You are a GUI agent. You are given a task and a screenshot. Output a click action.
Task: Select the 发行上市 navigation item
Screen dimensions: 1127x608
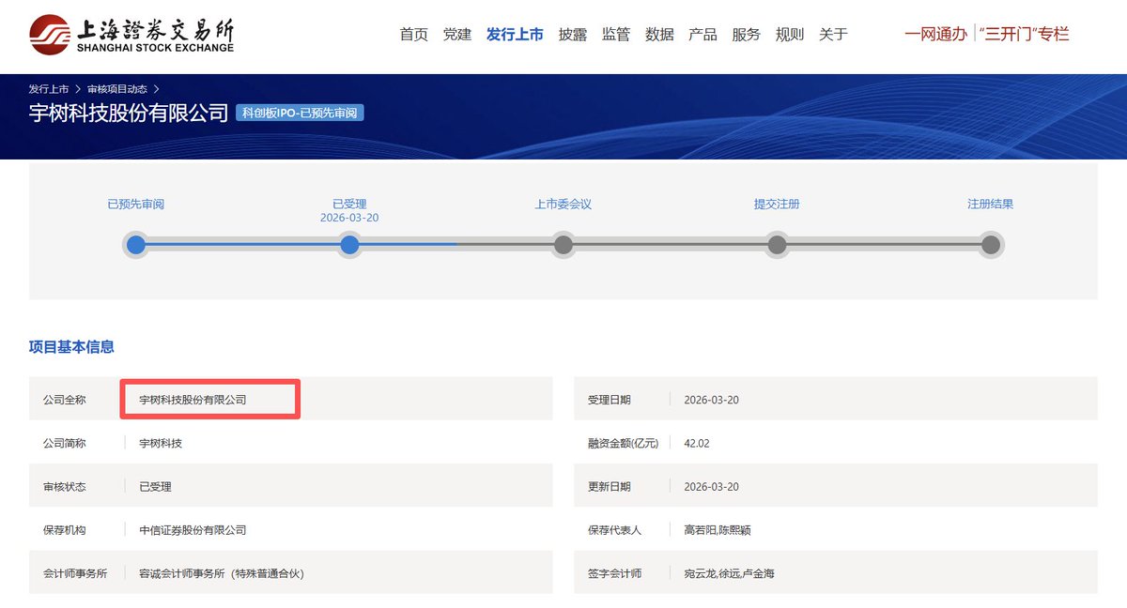point(515,35)
